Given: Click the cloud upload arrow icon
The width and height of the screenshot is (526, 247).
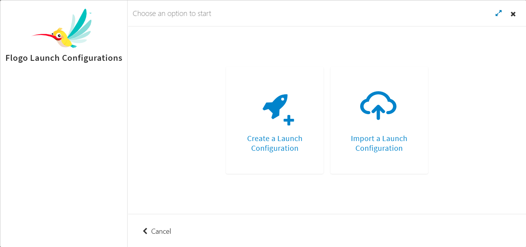Looking at the screenshot, I should [x=378, y=105].
